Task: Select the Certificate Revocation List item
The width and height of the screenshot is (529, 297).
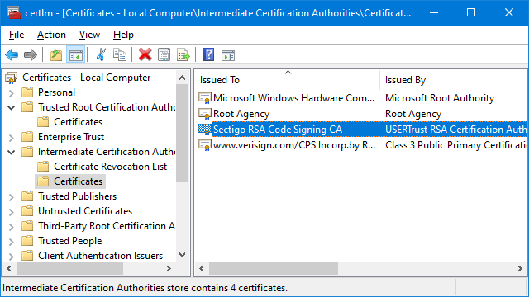Action: [110, 167]
